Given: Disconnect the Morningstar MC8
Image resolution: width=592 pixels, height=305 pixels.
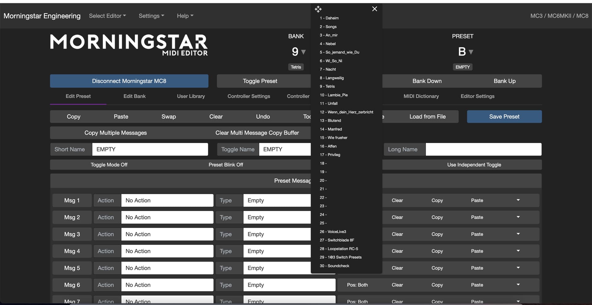Looking at the screenshot, I should [129, 81].
